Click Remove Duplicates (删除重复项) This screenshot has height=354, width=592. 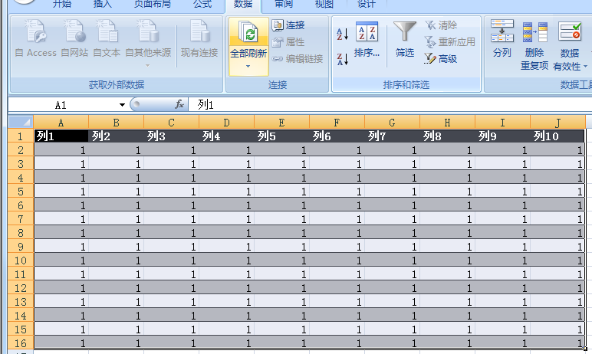coord(534,46)
